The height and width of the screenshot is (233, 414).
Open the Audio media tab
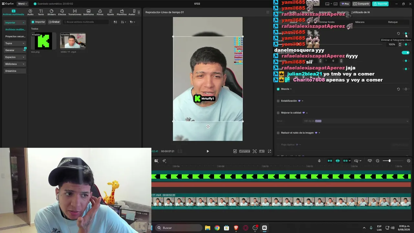(30, 12)
